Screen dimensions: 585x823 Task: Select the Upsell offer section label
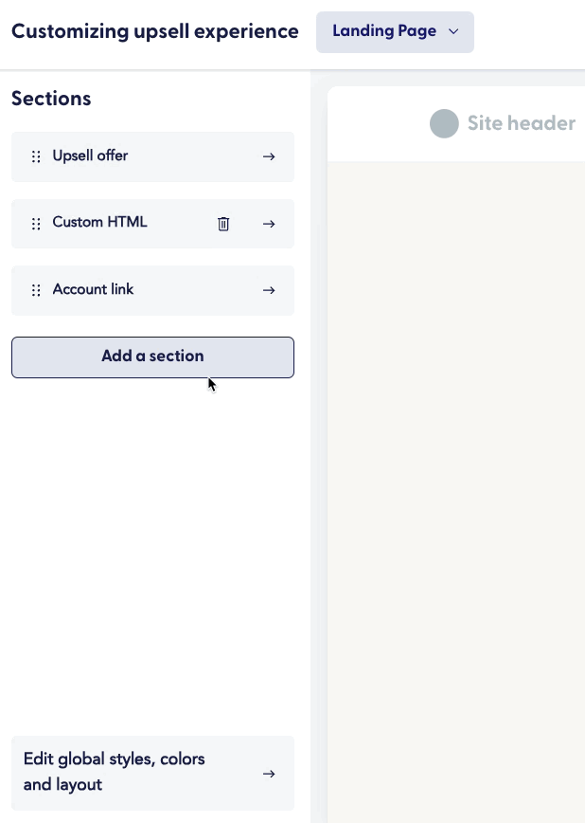[90, 155]
